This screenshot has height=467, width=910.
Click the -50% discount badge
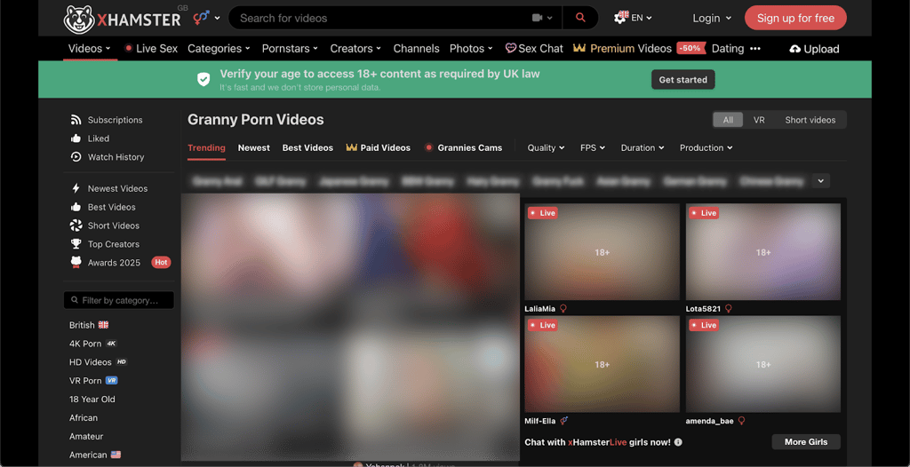(690, 49)
